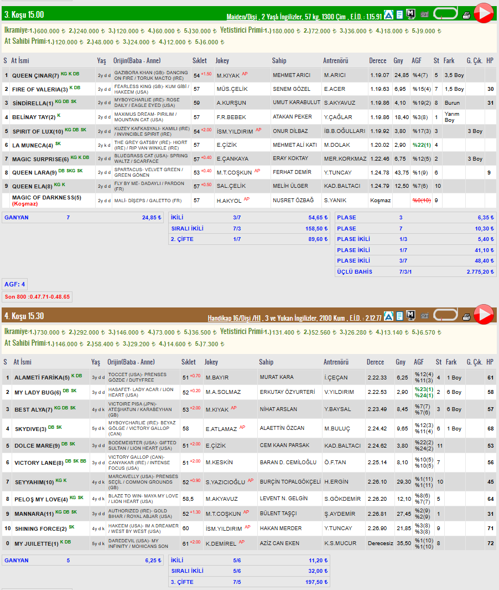This screenshot has width=499, height=590.
Task: Click race 3 Derece column header
Action: (378, 60)
